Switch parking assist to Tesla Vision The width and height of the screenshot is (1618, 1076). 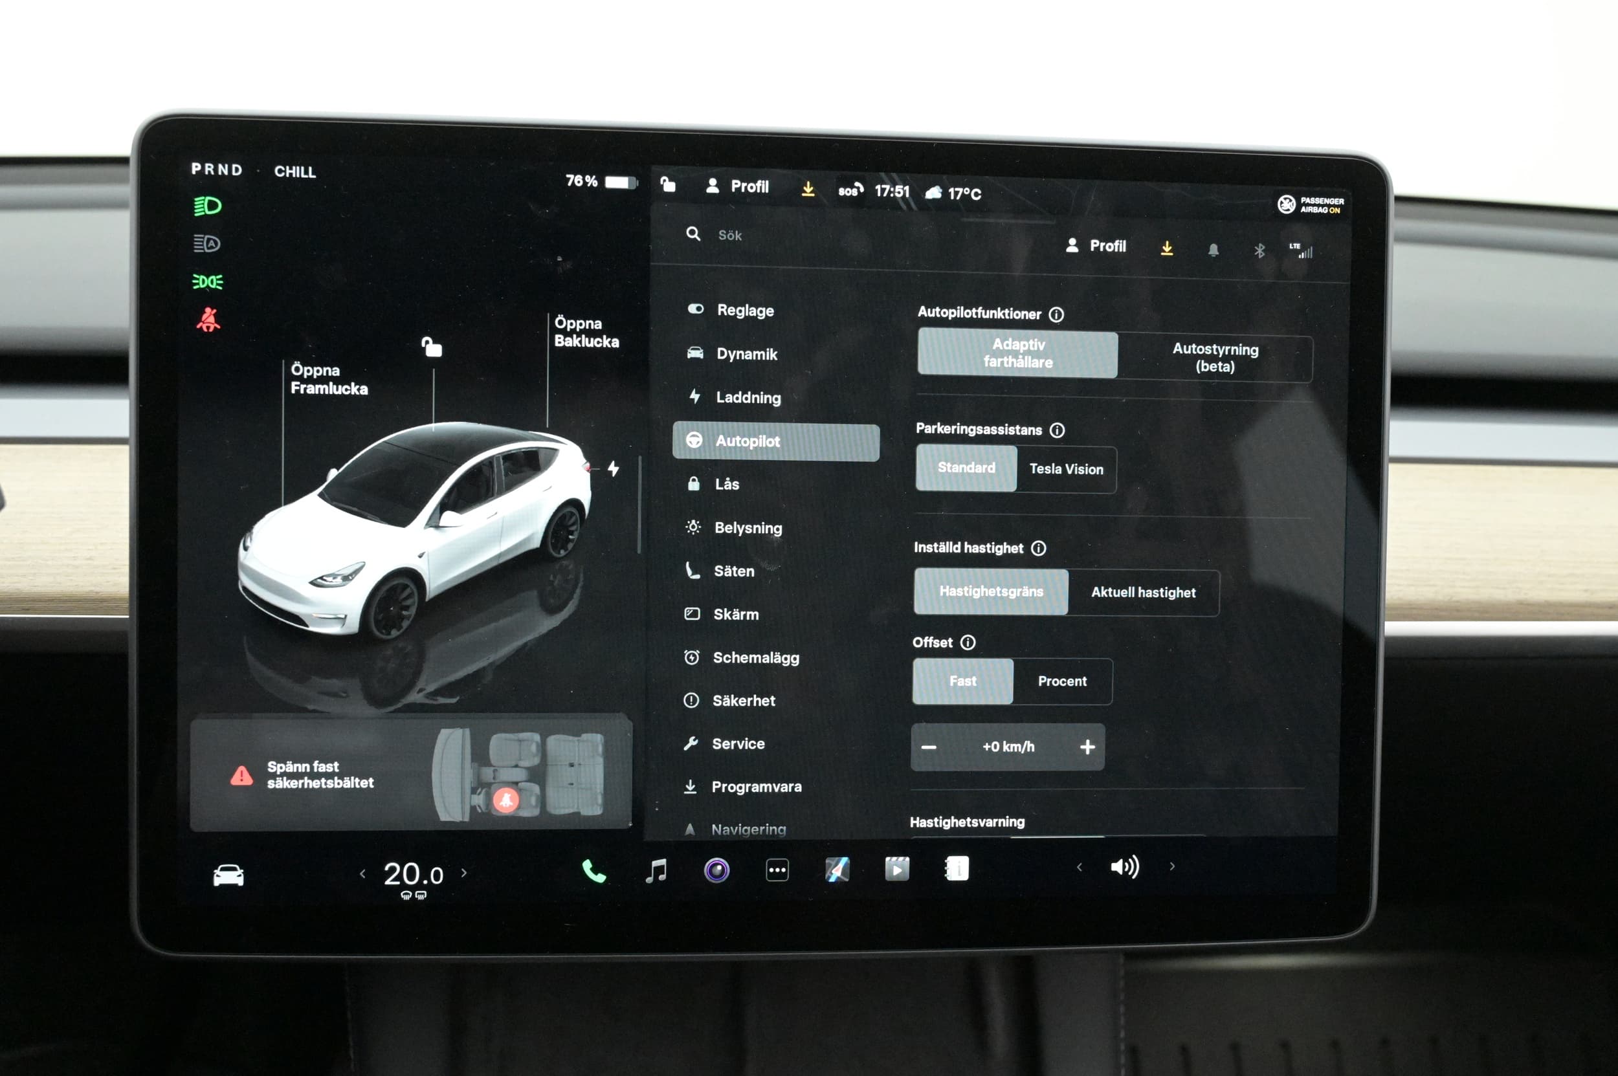tap(1066, 469)
